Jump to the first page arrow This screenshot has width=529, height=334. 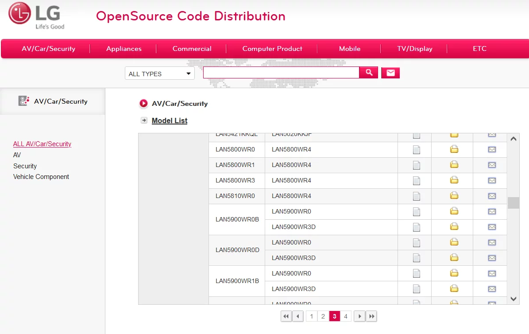point(286,316)
